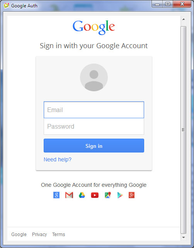Open the Terms footer link
The image size is (194, 248).
(59, 234)
